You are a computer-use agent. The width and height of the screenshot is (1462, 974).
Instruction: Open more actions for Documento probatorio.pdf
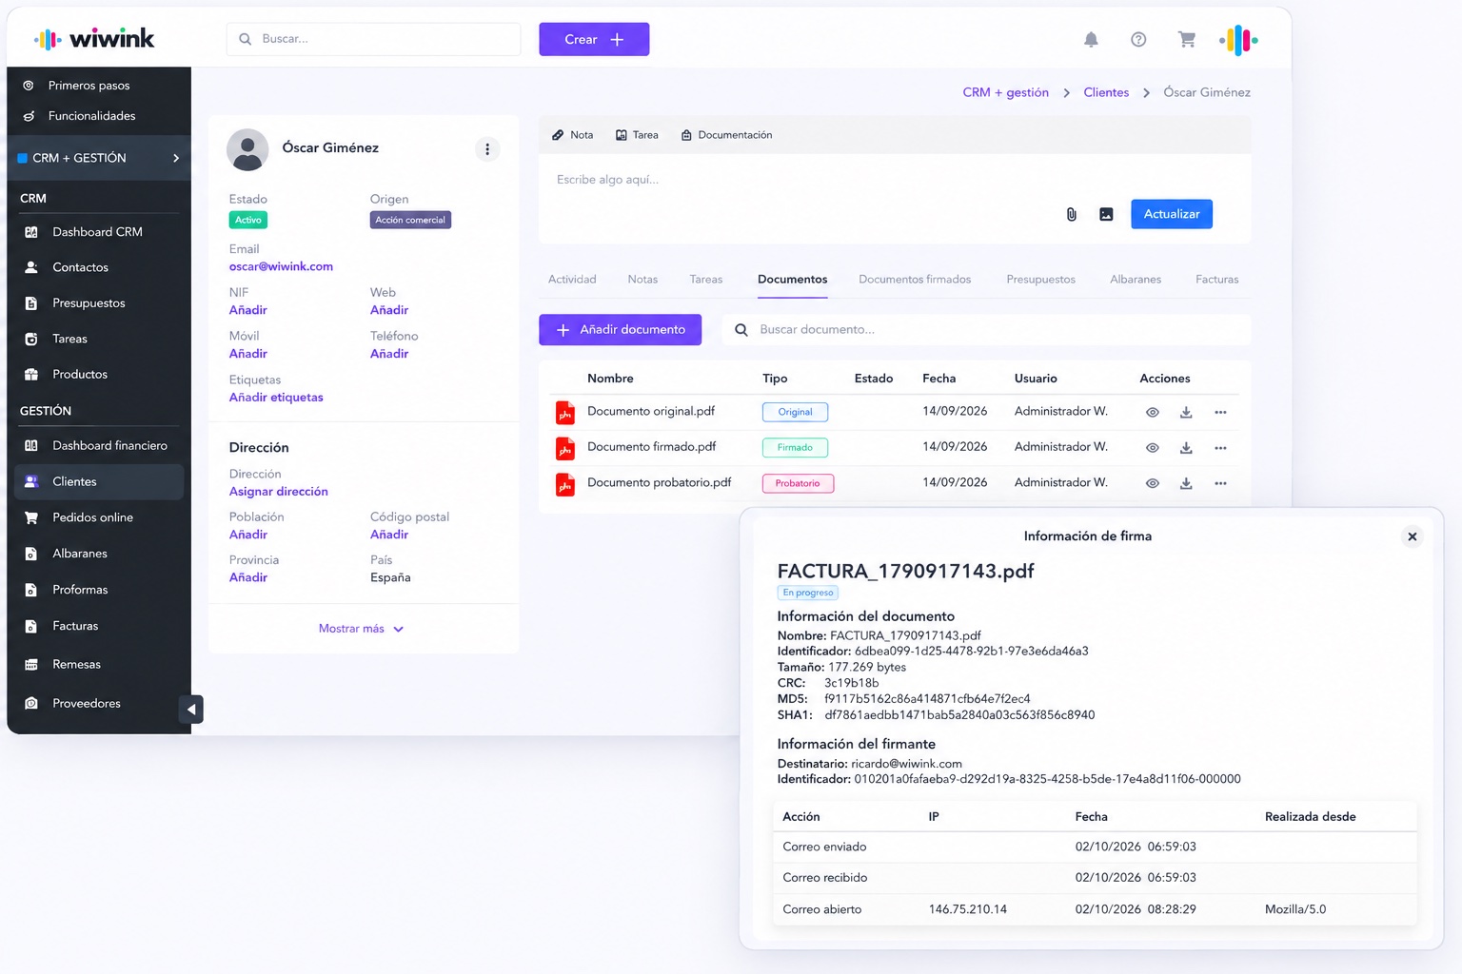click(1220, 483)
